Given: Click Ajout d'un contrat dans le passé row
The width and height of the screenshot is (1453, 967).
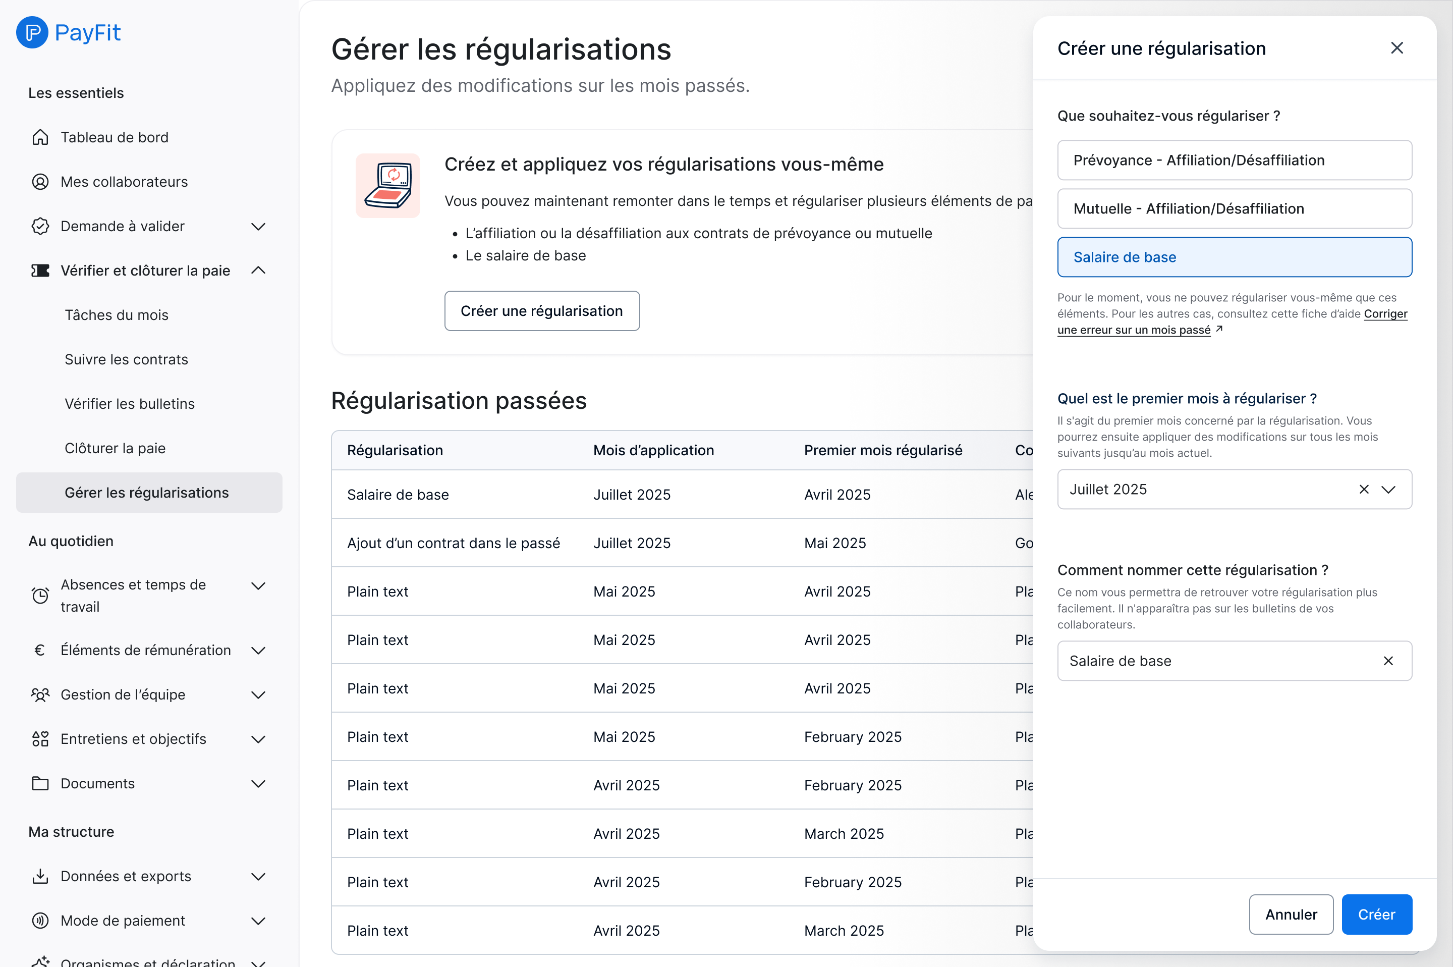Looking at the screenshot, I should (x=683, y=543).
